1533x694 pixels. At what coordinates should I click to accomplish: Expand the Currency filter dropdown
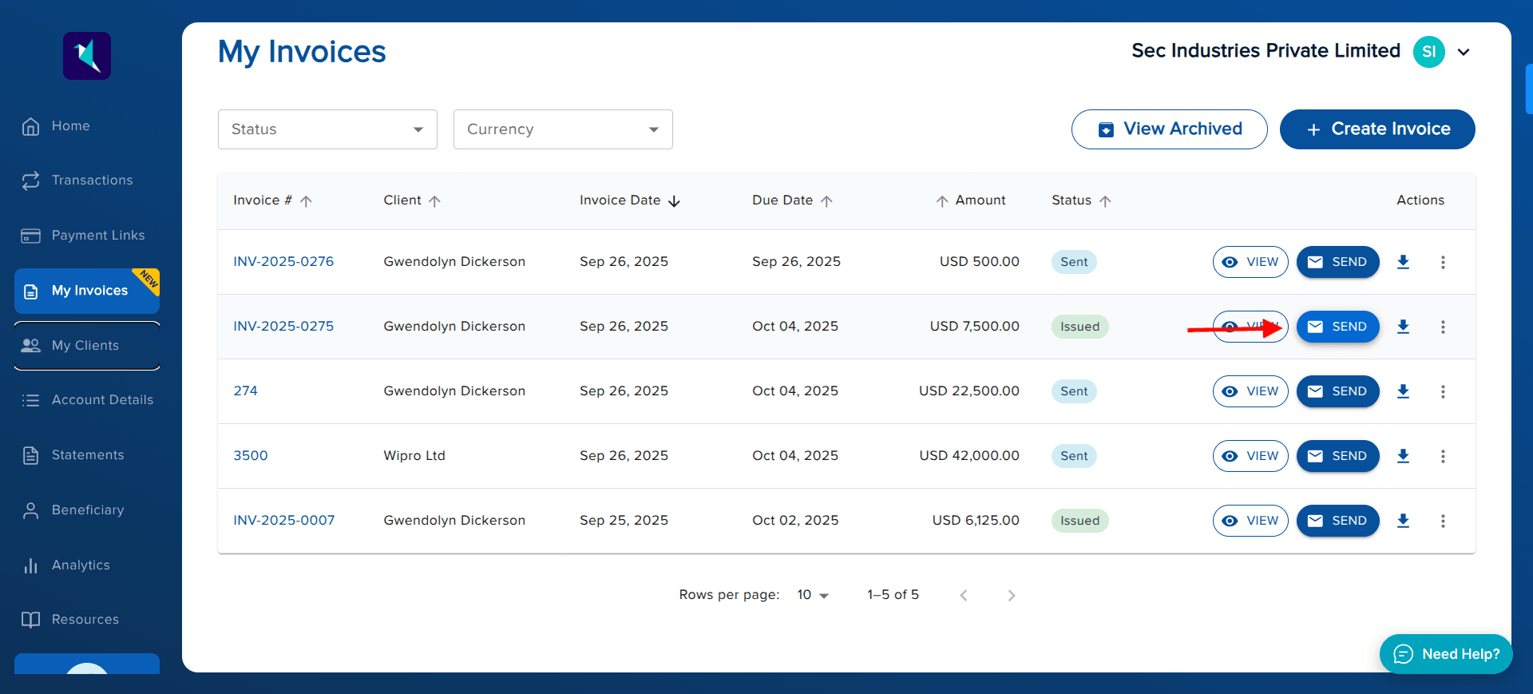point(563,129)
